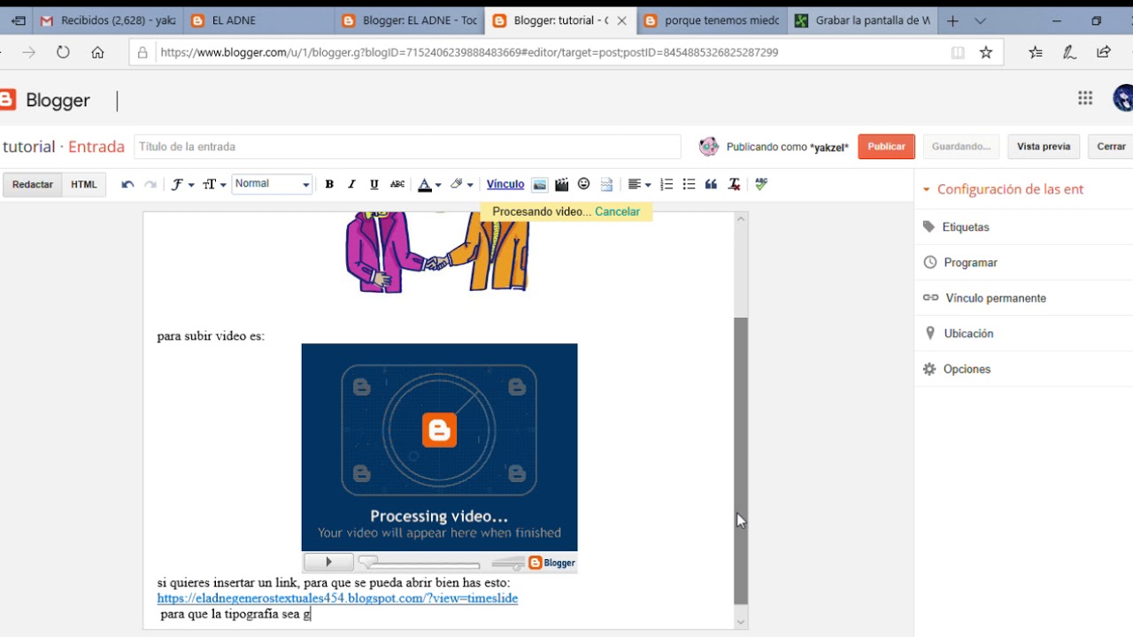Open the browser tab list dropdown
The image size is (1133, 637).
click(980, 20)
